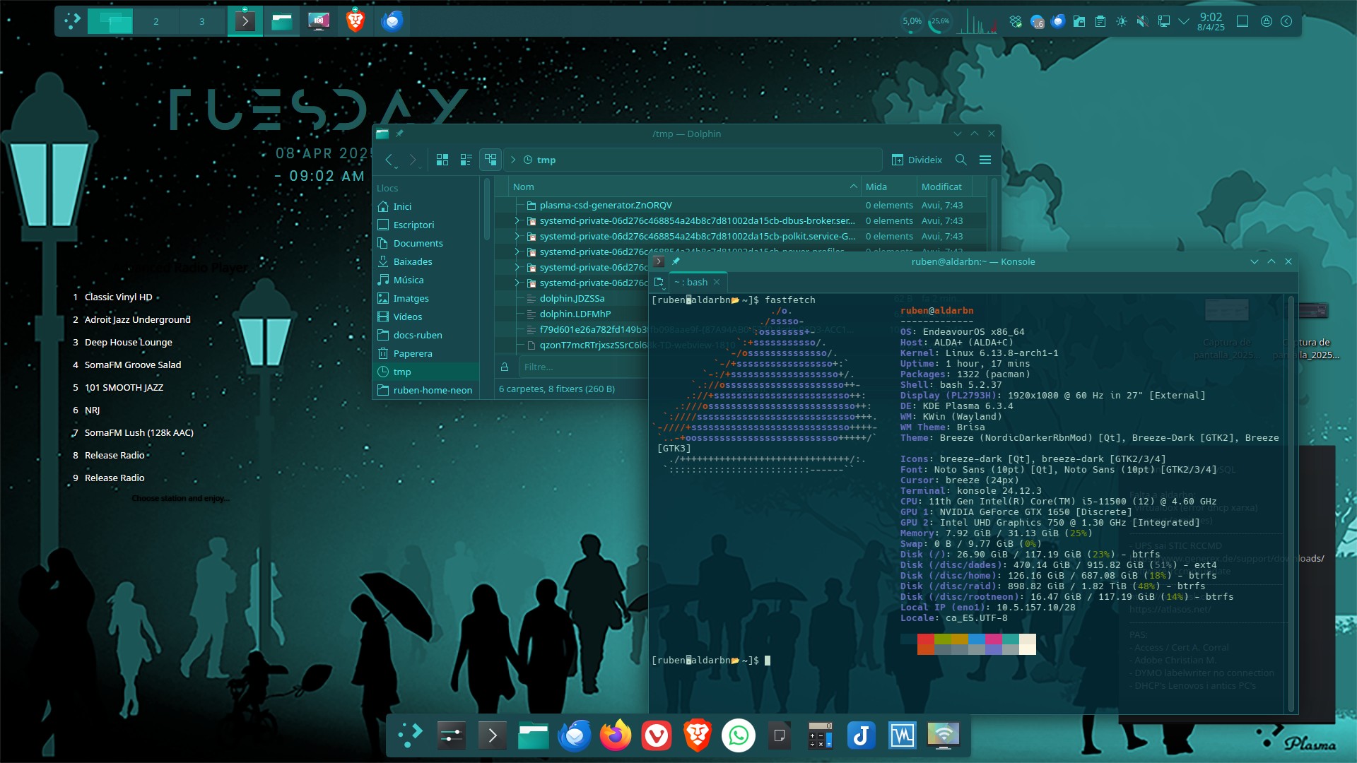1357x763 pixels.
Task: Close the bash tab in Konsole
Action: pos(717,282)
